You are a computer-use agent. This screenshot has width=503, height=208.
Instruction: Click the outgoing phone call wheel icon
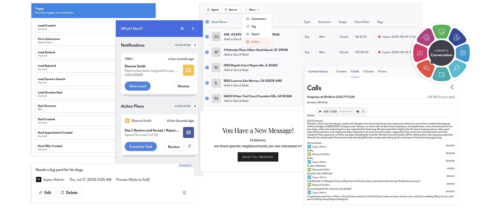coord(426,38)
